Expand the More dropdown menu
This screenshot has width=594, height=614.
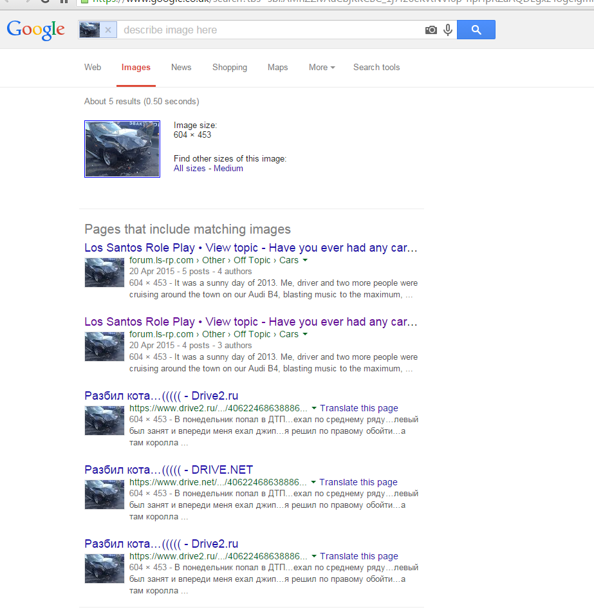pyautogui.click(x=322, y=68)
